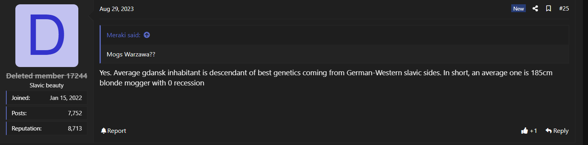Click the reply arrow icon

(549, 130)
